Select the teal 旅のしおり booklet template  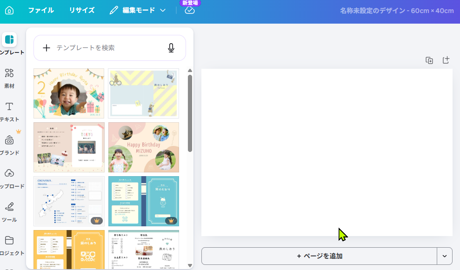pos(143,201)
